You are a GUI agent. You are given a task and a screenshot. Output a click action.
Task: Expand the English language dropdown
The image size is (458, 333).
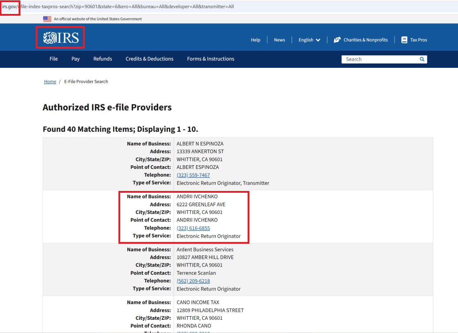[x=310, y=40]
